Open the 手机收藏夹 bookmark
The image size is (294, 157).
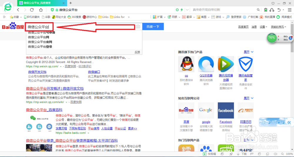32,17
